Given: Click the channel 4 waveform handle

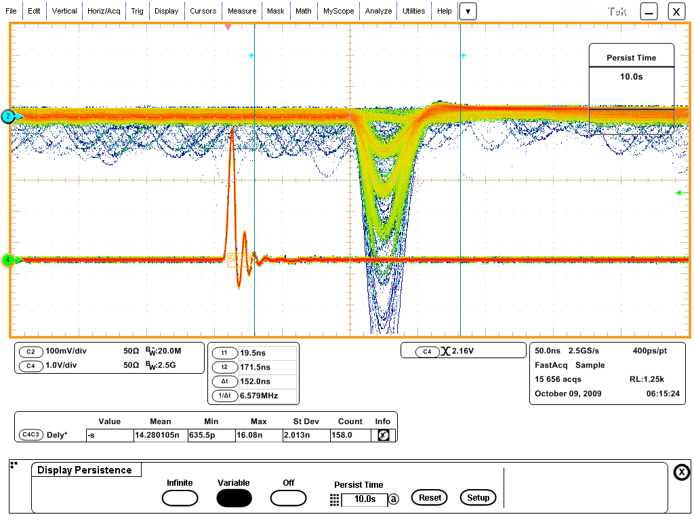Looking at the screenshot, I should [x=7, y=260].
